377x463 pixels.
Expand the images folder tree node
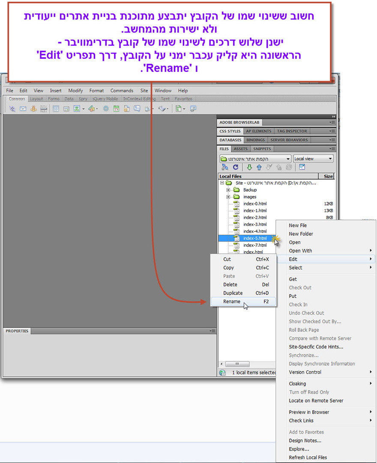click(228, 197)
